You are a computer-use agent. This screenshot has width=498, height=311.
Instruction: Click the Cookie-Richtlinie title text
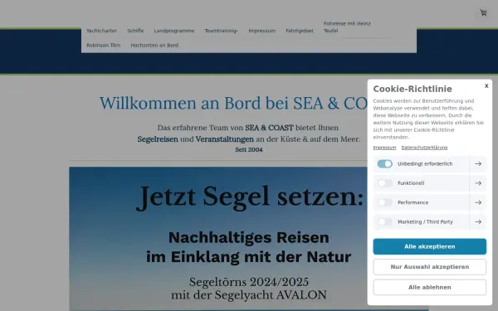(413, 89)
